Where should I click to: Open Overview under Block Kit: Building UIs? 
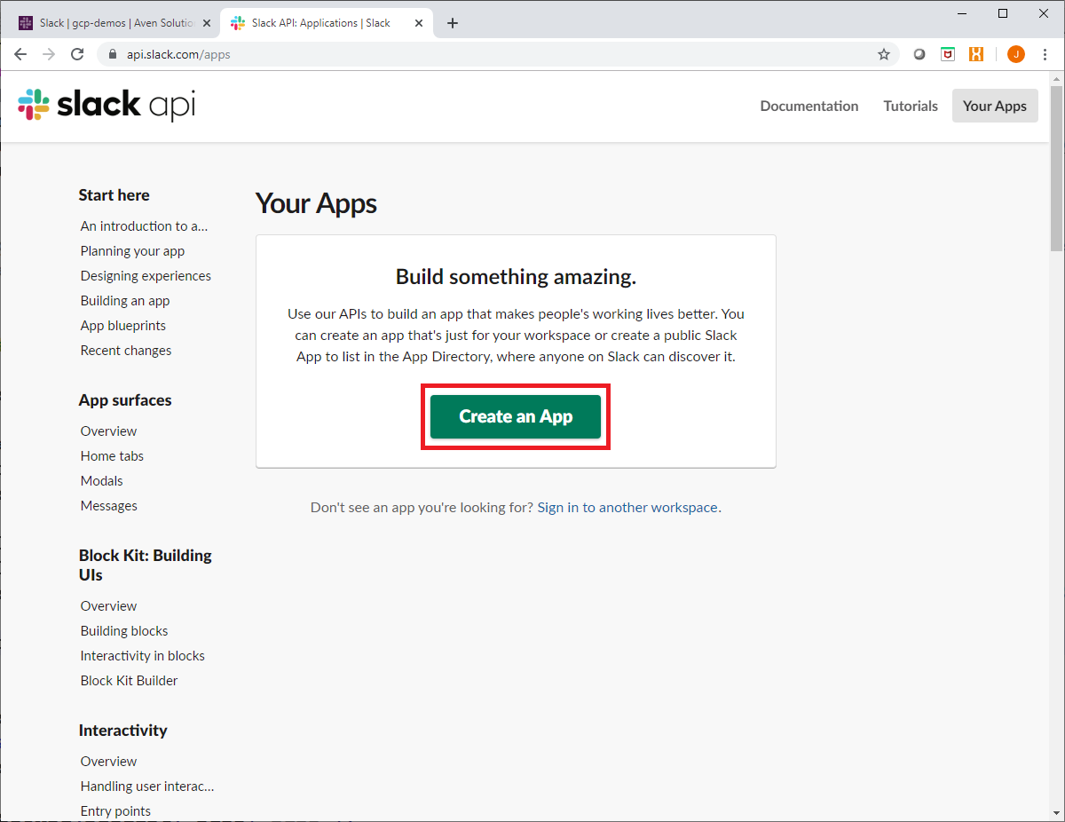pyautogui.click(x=108, y=606)
